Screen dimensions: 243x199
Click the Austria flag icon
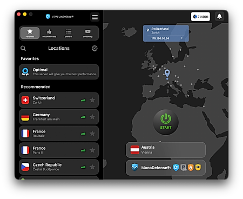(x=135, y=150)
